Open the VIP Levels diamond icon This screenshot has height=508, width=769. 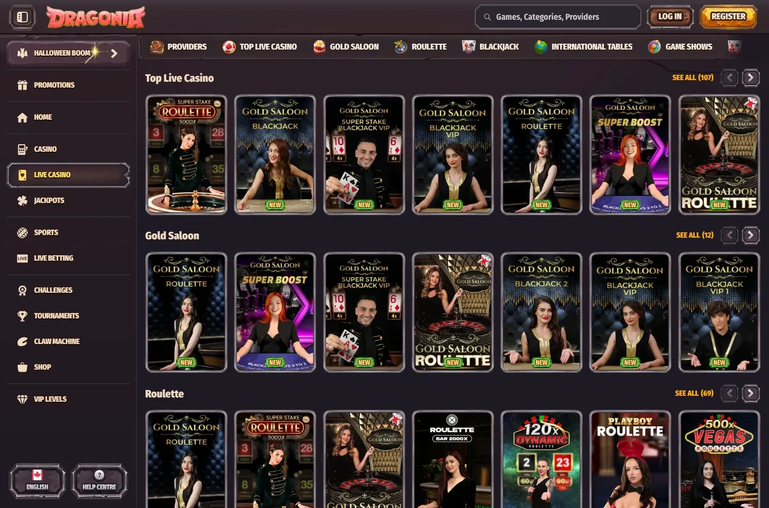22,398
